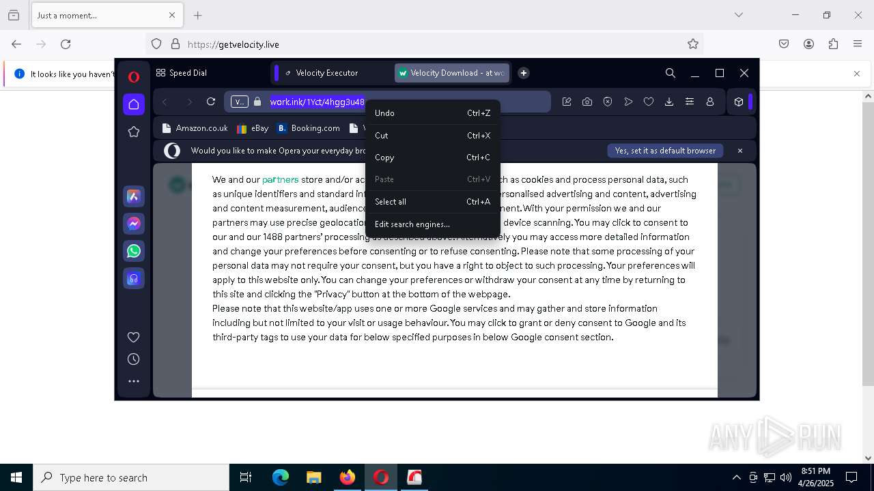Screen dimensions: 874x491
Task: Open Opera easy setup icon
Action: [690, 102]
